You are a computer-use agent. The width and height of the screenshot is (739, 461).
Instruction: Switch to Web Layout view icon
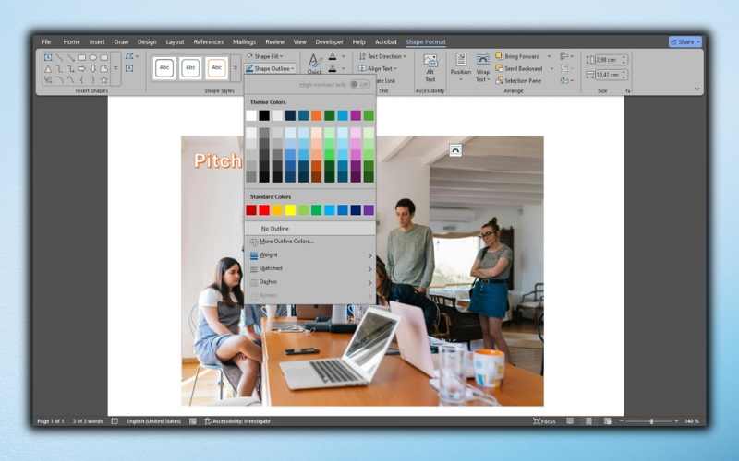pyautogui.click(x=608, y=421)
